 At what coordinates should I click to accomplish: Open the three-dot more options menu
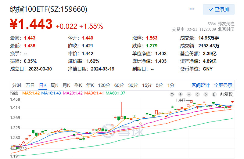[x=192, y=9]
